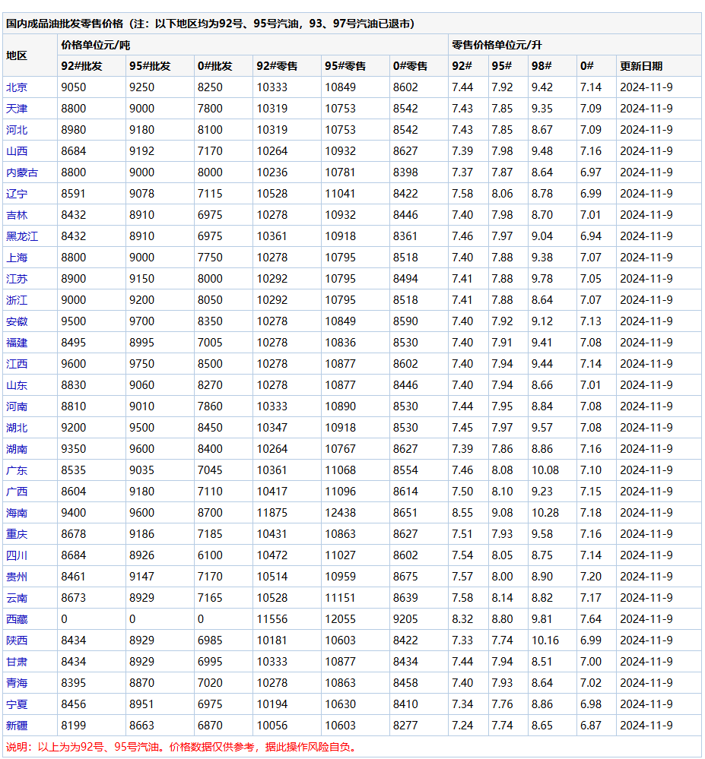705x759 pixels.
Task: Open the 江西 region link
Action: point(17,365)
